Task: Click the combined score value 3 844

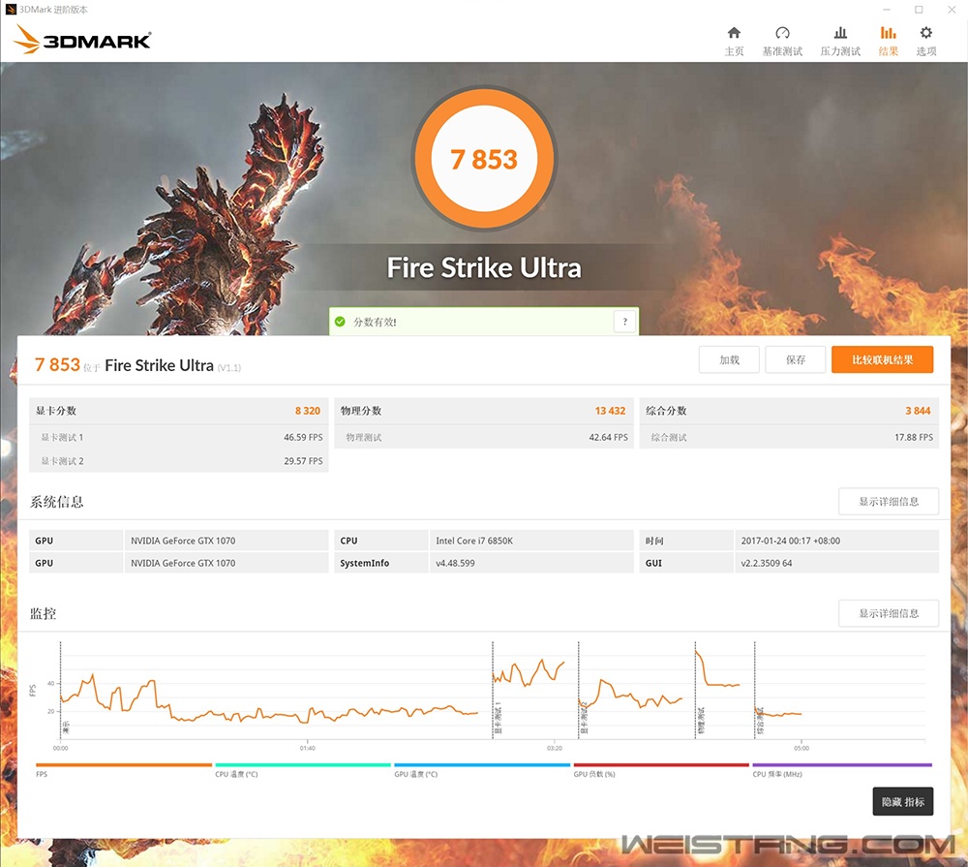Action: 918,411
